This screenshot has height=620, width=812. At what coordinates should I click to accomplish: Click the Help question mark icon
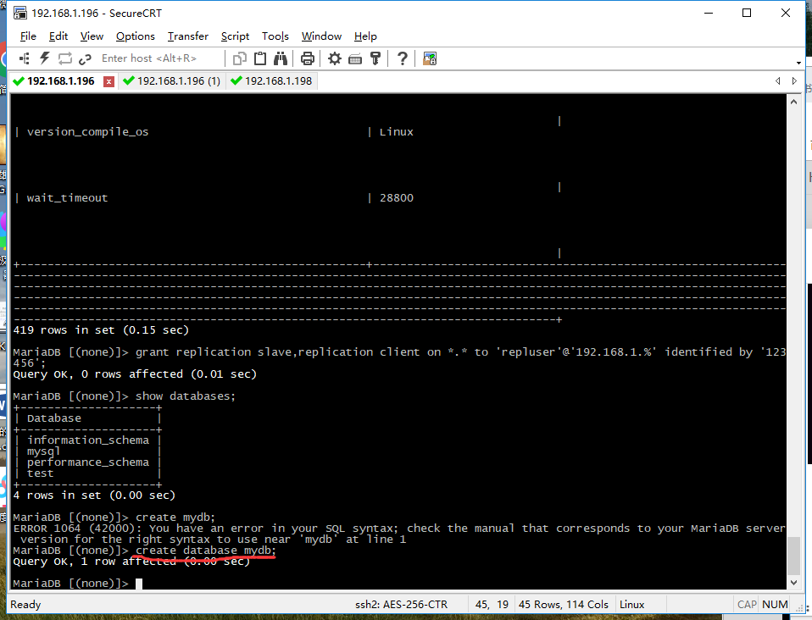[x=403, y=58]
